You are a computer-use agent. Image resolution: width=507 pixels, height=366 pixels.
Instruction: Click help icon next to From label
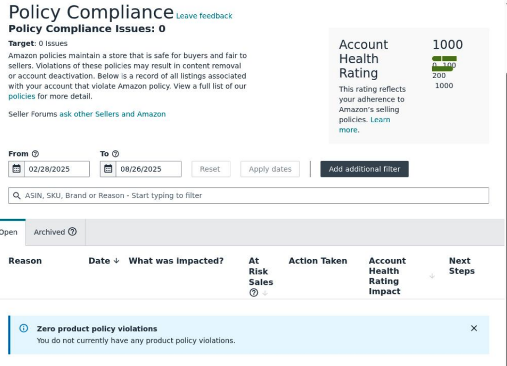pyautogui.click(x=35, y=154)
